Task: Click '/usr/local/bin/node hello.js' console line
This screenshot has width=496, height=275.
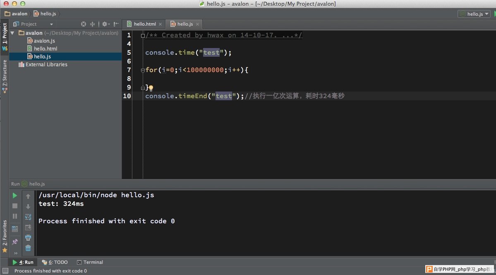Action: point(96,195)
